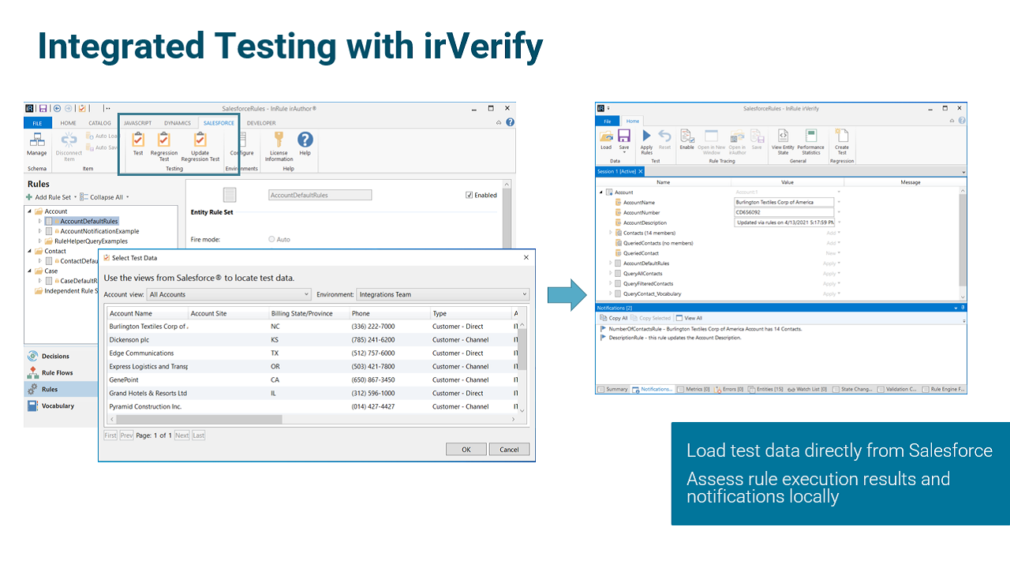
Task: Close the Session 1 [Active] tab
Action: tap(641, 171)
